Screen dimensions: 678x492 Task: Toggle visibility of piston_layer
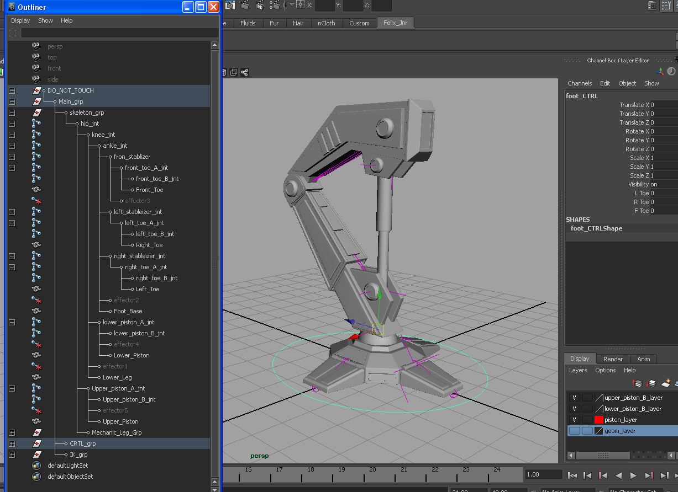(x=574, y=420)
